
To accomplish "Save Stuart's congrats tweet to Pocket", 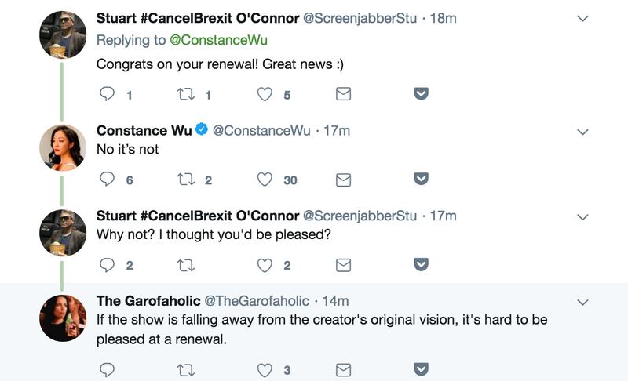I will tap(421, 94).
